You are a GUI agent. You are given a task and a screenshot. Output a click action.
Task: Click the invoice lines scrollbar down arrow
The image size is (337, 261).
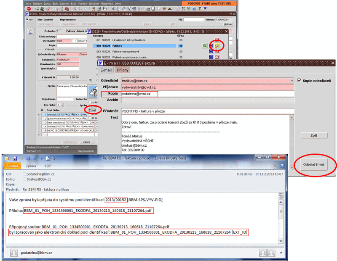pos(39,134)
